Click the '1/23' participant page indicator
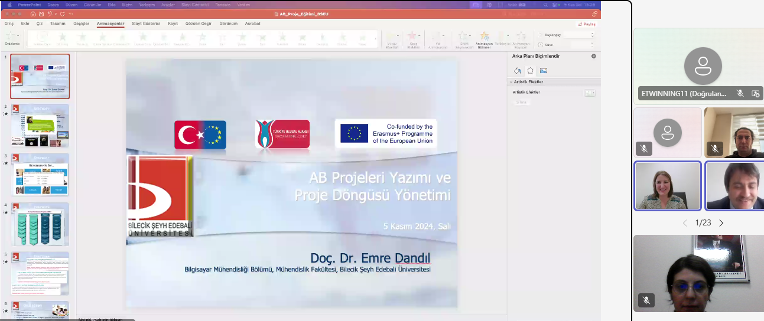This screenshot has height=321, width=764. [703, 223]
